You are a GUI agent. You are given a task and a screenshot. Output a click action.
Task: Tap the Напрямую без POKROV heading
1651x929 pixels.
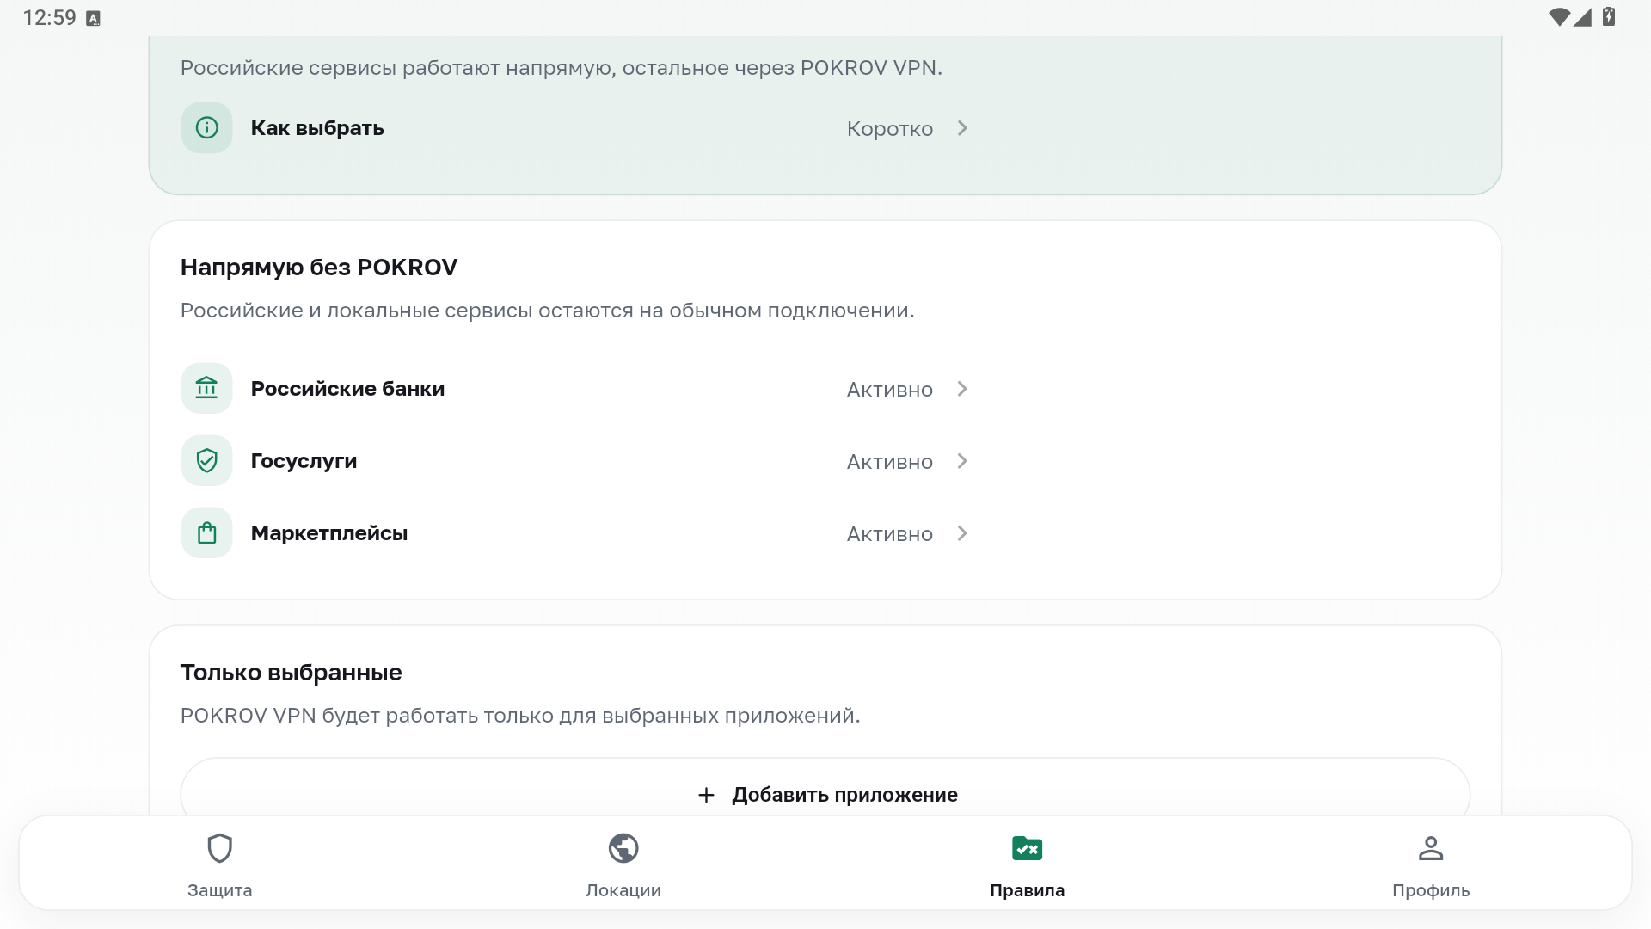pyautogui.click(x=319, y=268)
